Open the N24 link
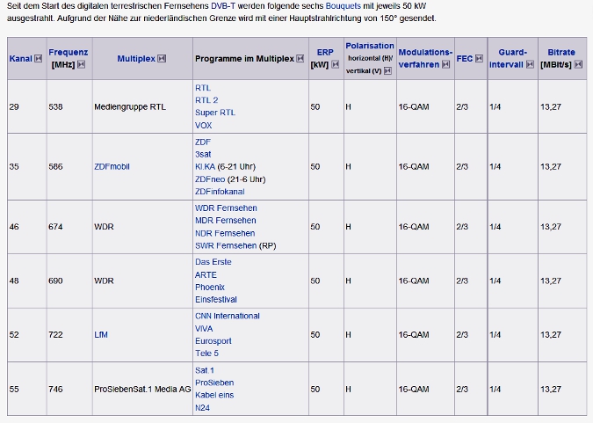The image size is (593, 423). pos(202,408)
